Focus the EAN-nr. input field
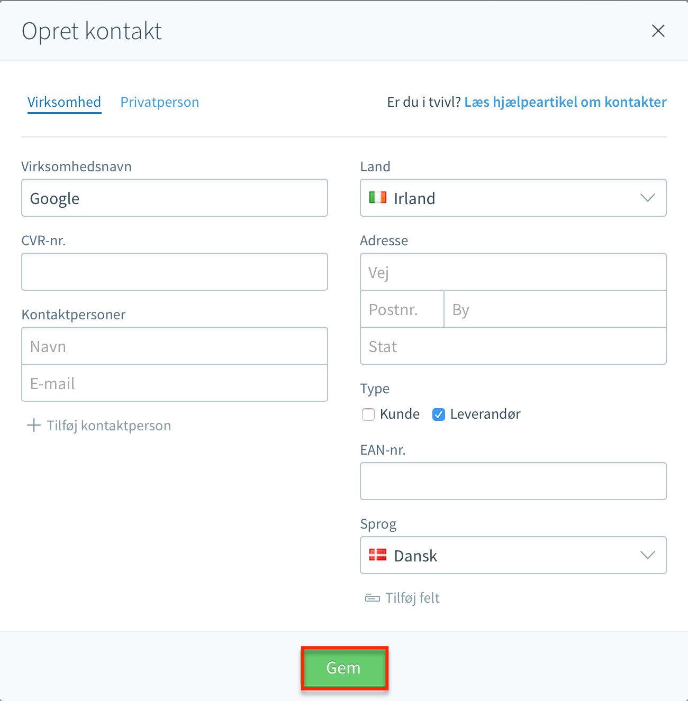The width and height of the screenshot is (688, 701). point(513,481)
